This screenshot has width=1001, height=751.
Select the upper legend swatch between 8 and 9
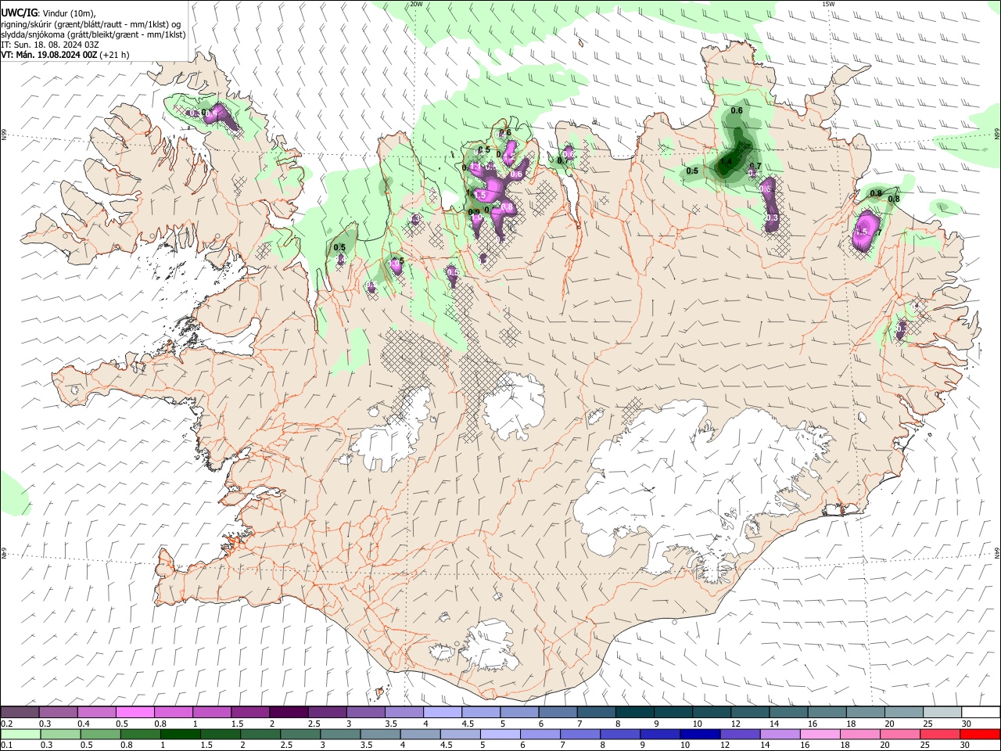(x=634, y=713)
